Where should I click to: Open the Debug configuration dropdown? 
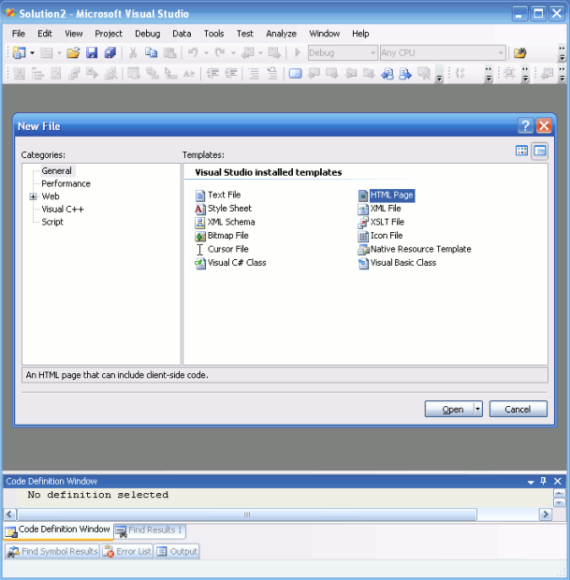pos(343,53)
